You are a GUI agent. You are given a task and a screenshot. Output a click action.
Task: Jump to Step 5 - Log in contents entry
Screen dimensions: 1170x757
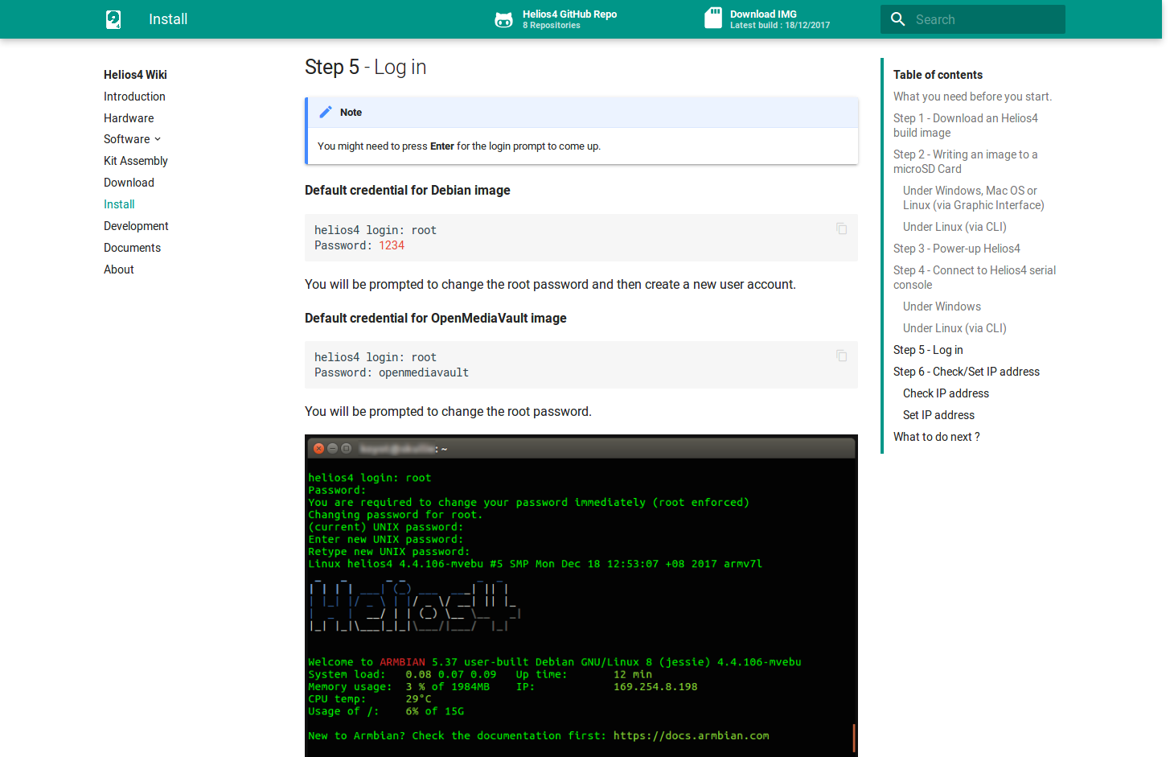(x=928, y=350)
